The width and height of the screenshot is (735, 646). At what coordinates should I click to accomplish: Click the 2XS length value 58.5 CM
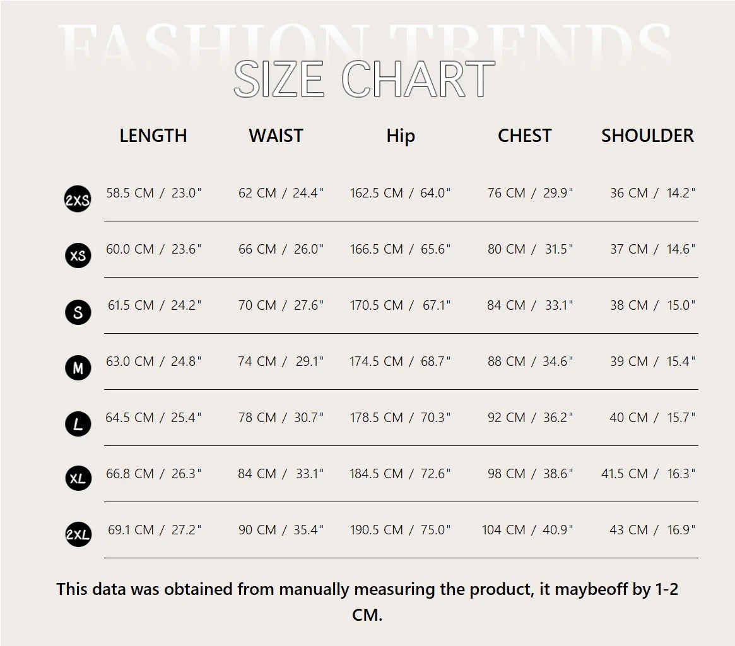tap(130, 193)
